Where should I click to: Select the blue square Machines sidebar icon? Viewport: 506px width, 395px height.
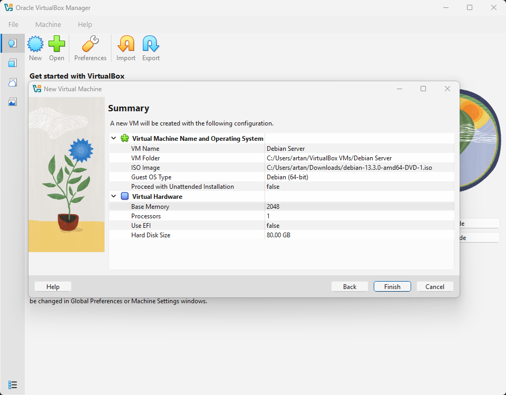(x=13, y=63)
